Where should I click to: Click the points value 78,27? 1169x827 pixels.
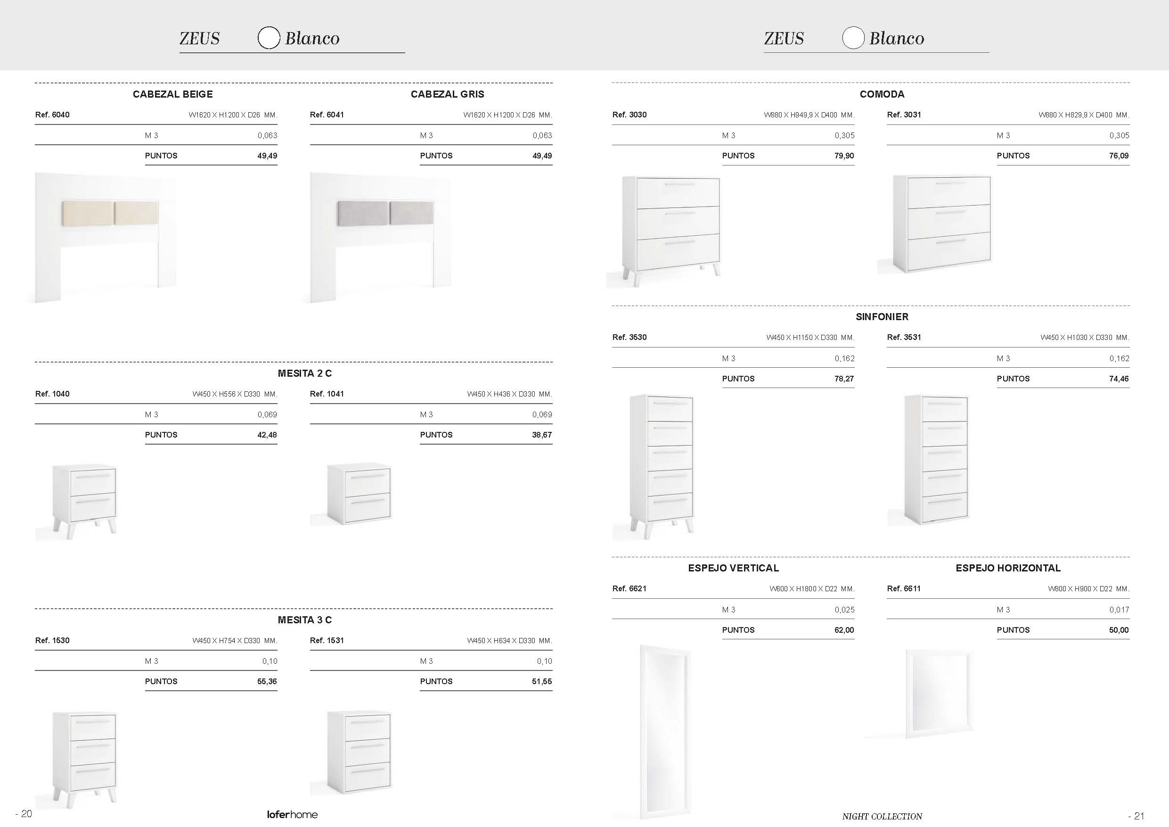[x=844, y=379]
